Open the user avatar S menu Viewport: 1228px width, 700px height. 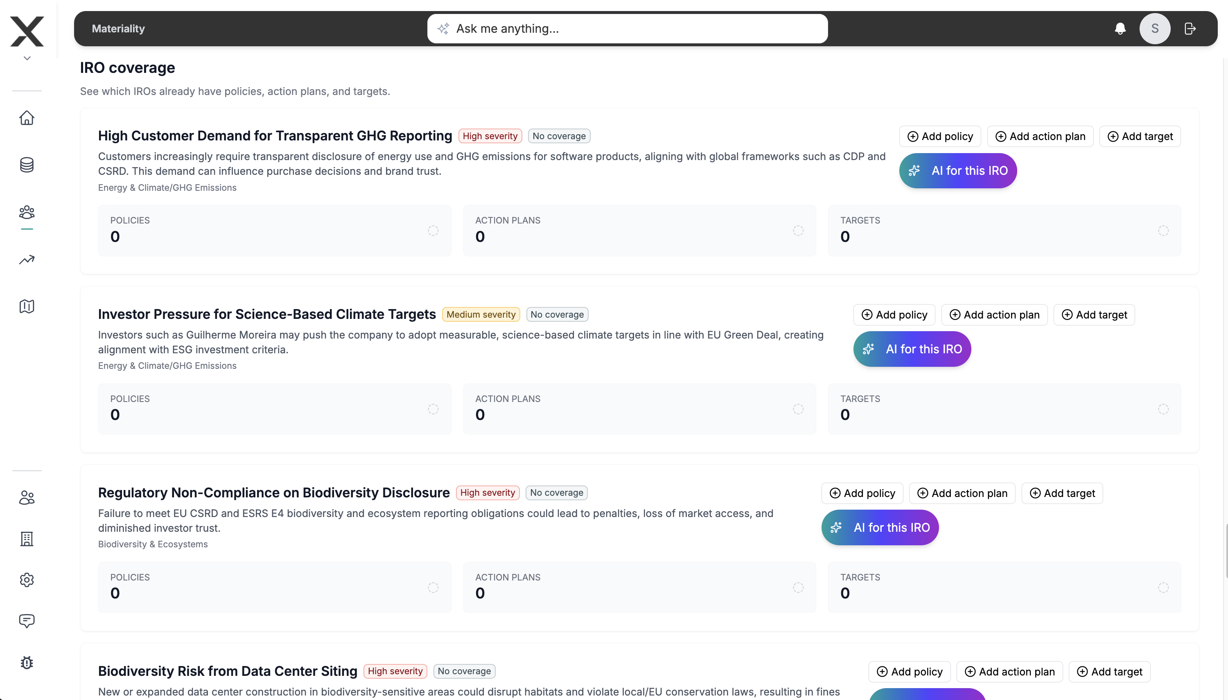pos(1154,29)
